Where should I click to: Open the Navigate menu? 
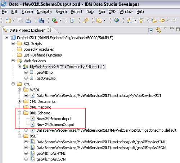click(x=44, y=12)
